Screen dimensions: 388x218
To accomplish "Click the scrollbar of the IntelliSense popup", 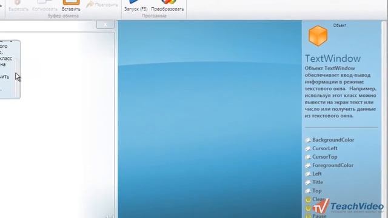I will (x=17, y=78).
